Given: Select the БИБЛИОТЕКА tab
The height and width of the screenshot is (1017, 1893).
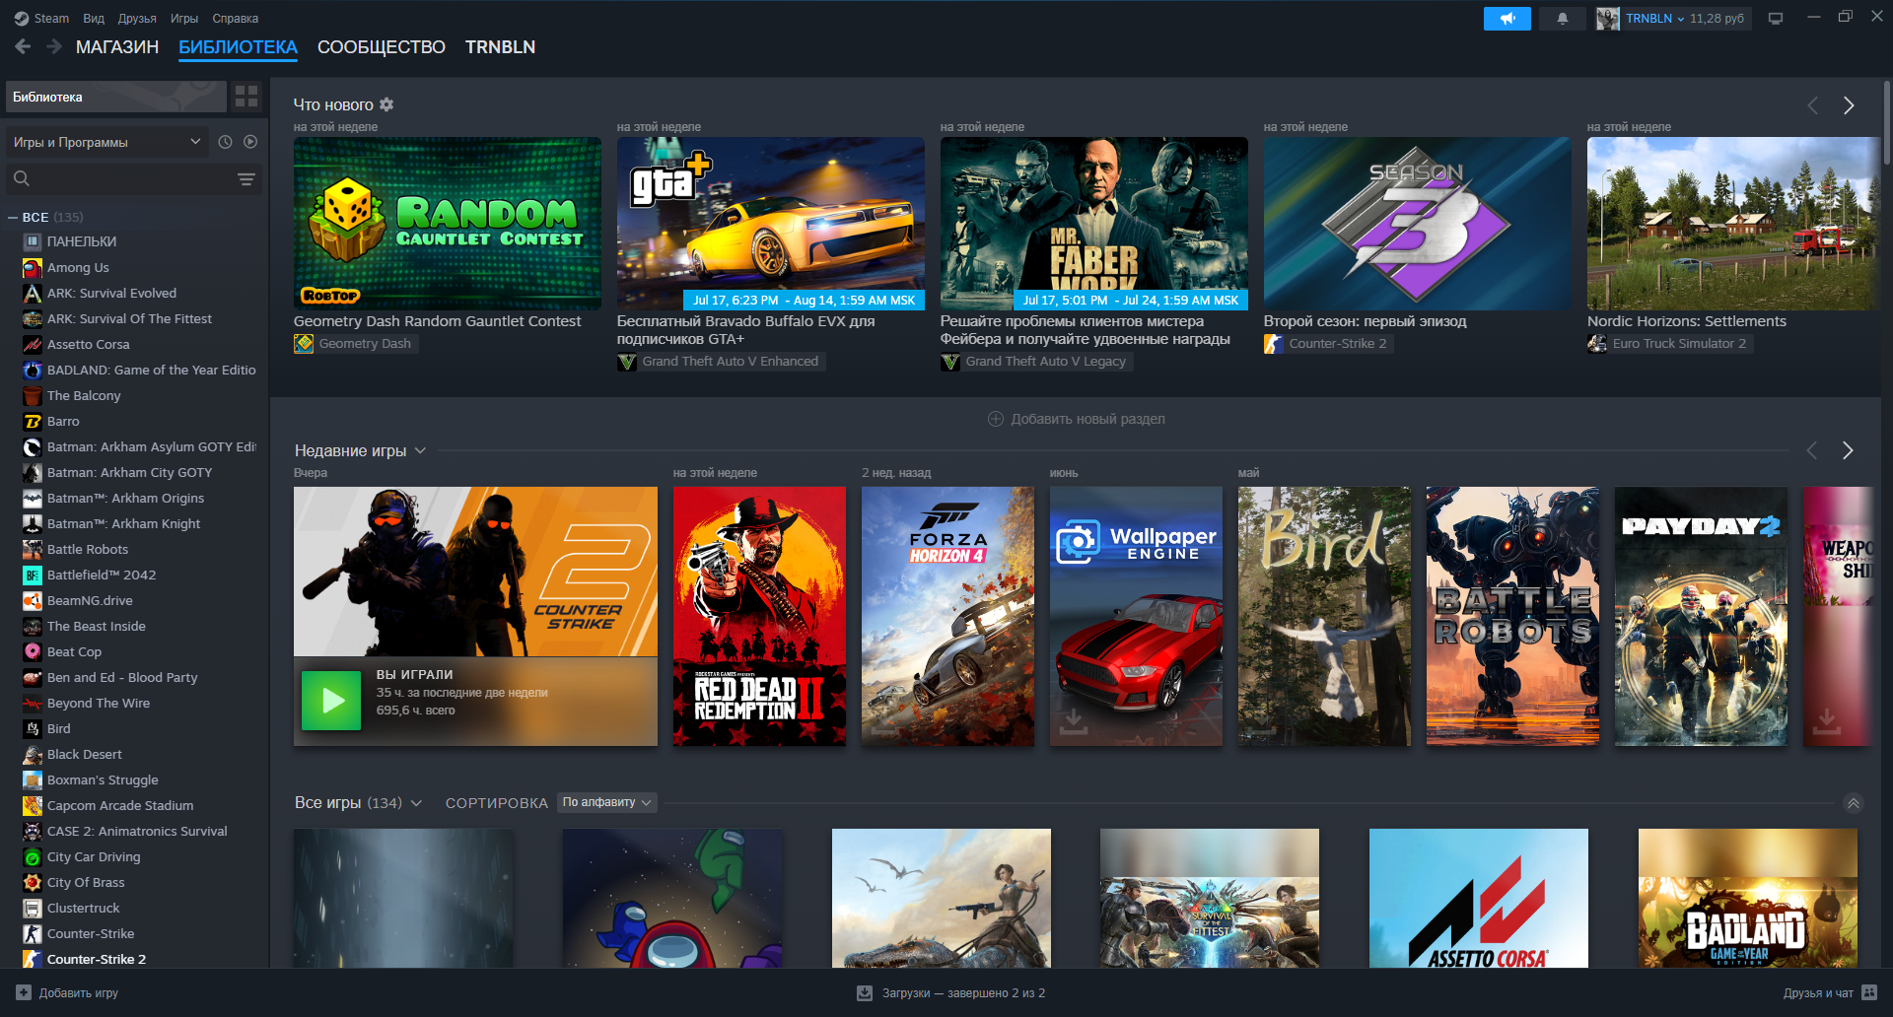Looking at the screenshot, I should (238, 47).
